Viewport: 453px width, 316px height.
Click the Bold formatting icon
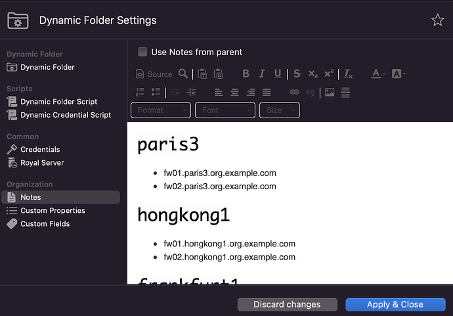click(x=246, y=74)
